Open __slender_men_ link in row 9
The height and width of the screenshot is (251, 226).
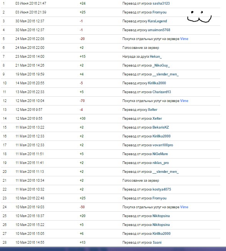[x=166, y=74]
